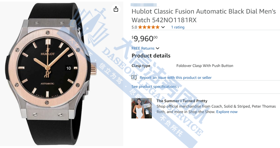Click the FREE Returns link text
Image resolution: width=280 pixels, height=148 pixels.
point(143,48)
